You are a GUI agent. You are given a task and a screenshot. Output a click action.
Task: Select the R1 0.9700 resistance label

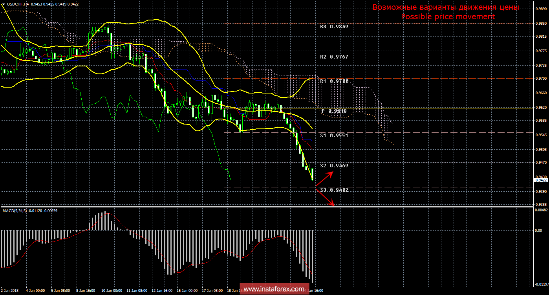coord(334,81)
